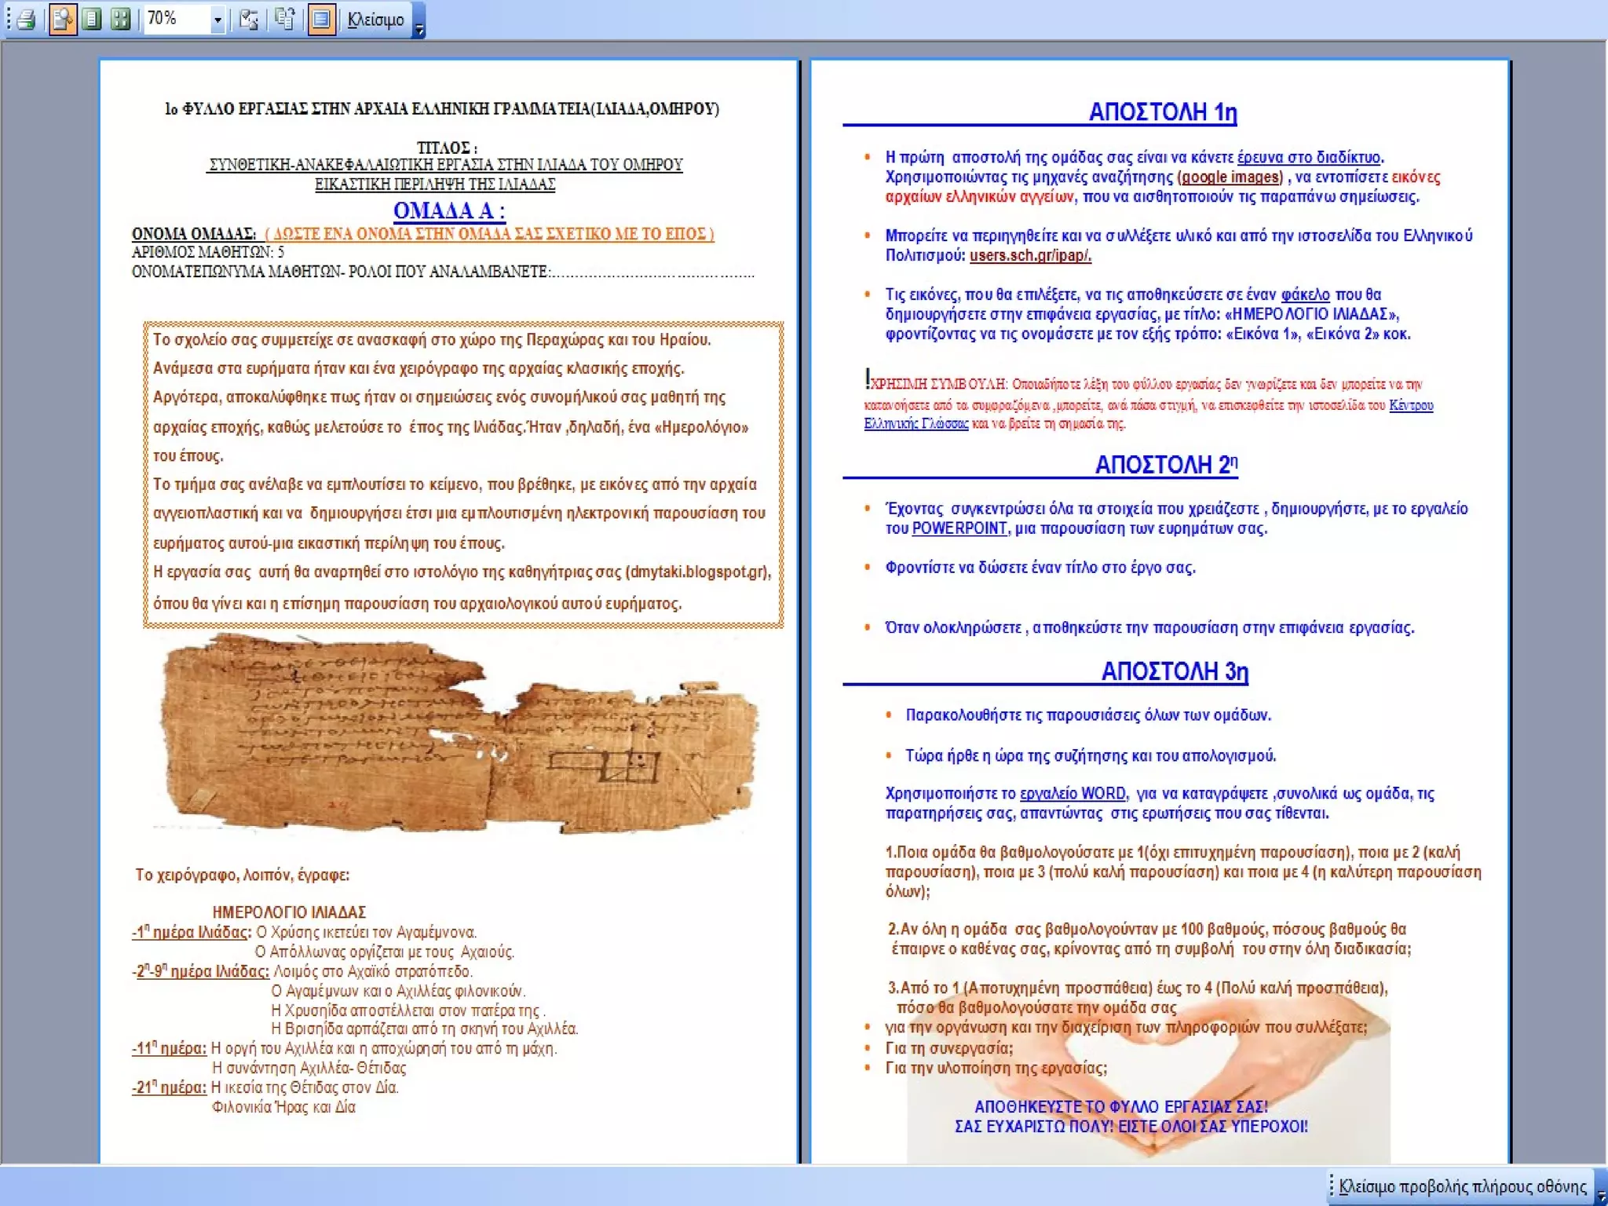
Task: Open the 70% zoom dropdown
Action: pyautogui.click(x=217, y=20)
